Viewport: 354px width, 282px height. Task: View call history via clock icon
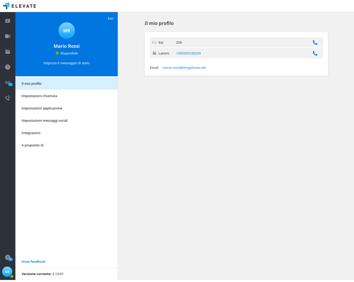pyautogui.click(x=7, y=67)
